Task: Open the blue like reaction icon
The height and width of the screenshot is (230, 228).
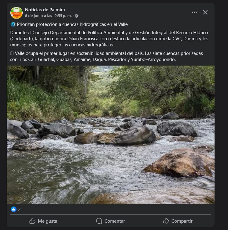Action: (14, 209)
